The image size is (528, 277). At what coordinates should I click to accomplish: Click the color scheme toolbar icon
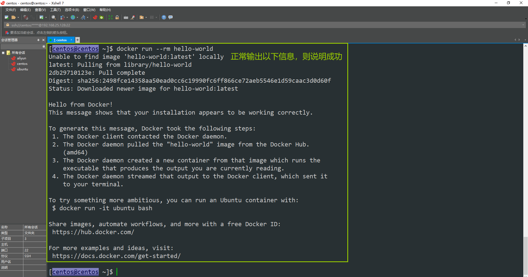click(x=62, y=17)
